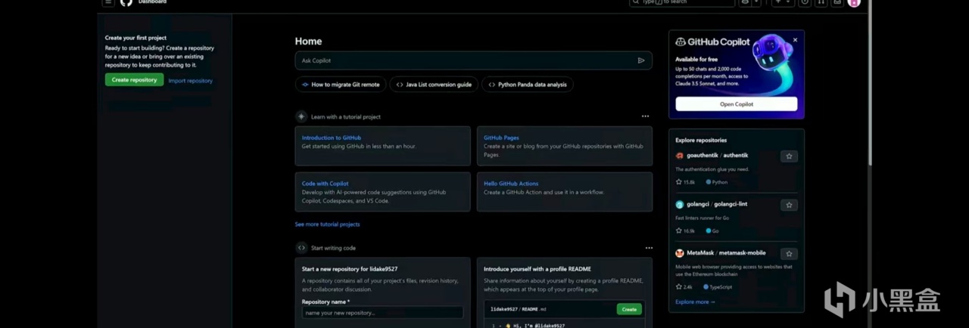Click the MetaMask fox avatar icon
This screenshot has height=328, width=969.
pyautogui.click(x=680, y=253)
